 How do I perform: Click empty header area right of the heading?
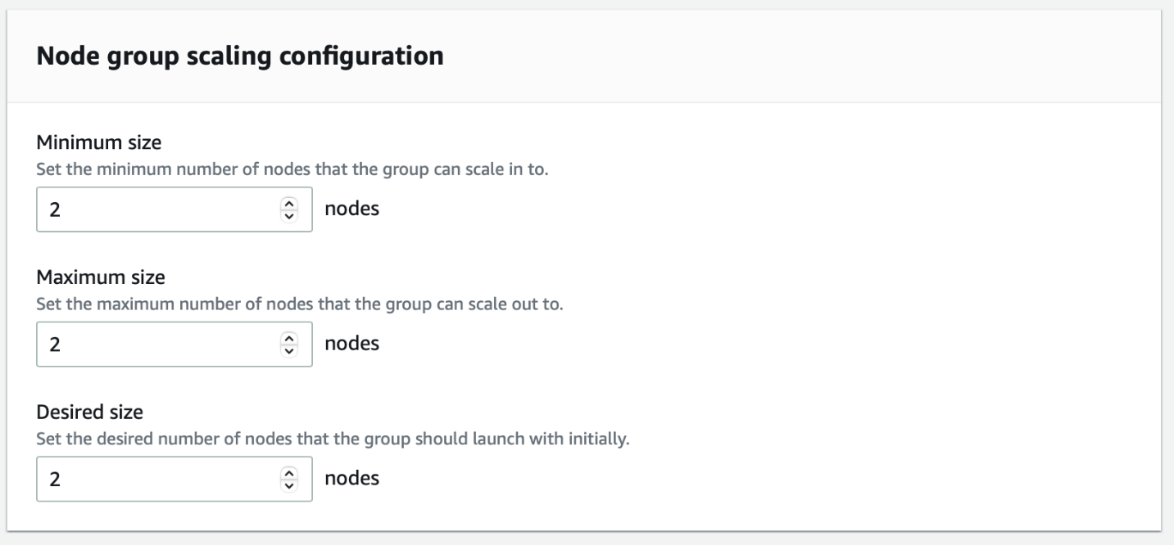point(778,56)
